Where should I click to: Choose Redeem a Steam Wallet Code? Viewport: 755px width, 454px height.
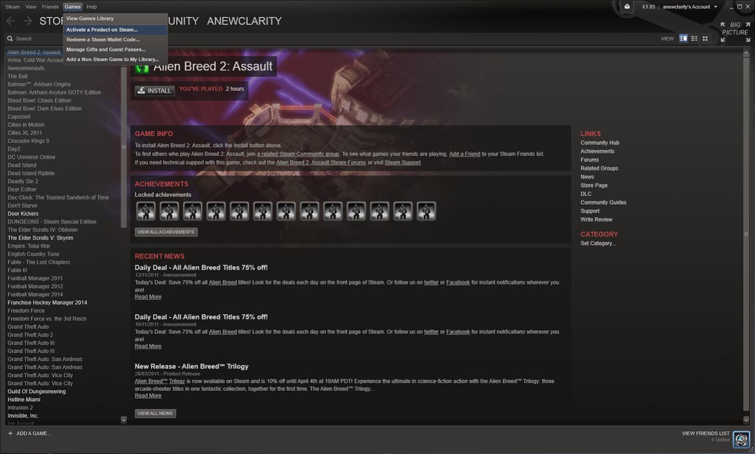[x=115, y=39]
